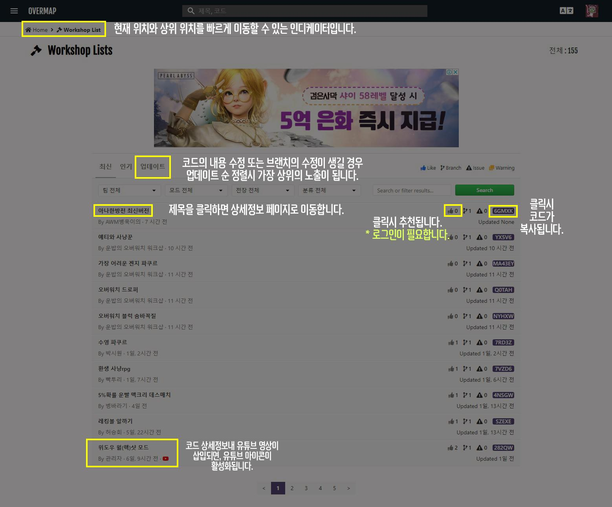The width and height of the screenshot is (612, 507).
Task: Go to page 2
Action: click(x=292, y=488)
